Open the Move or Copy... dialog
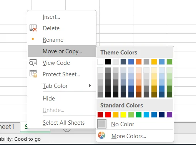The image size is (196, 145). [x=62, y=51]
